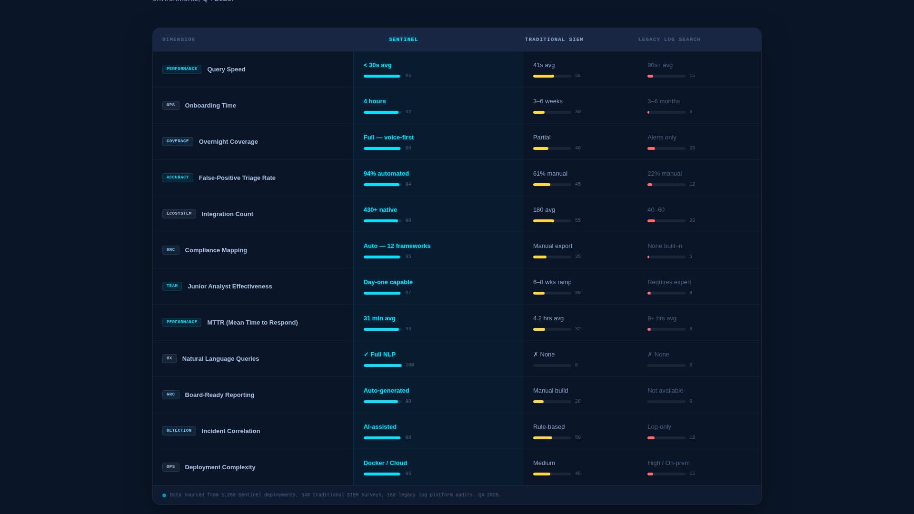
Task: Click the '61% manual' value
Action: click(x=550, y=174)
